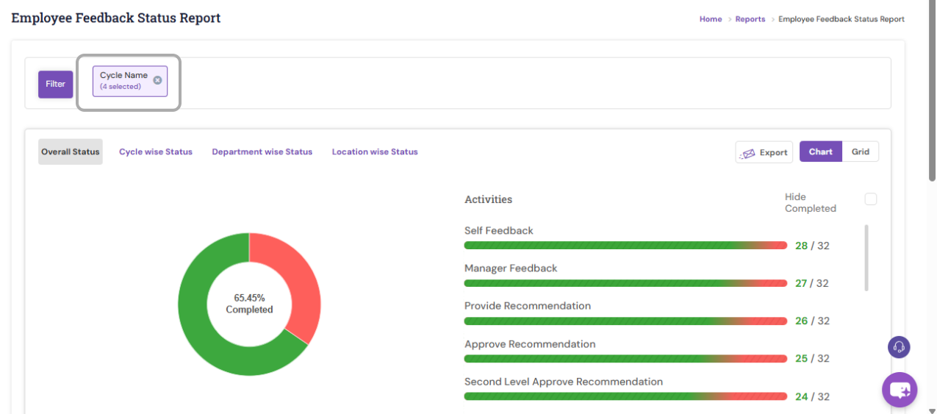Image resolution: width=937 pixels, height=414 pixels.
Task: Switch to Cycle wise Status tab
Action: pyautogui.click(x=156, y=151)
